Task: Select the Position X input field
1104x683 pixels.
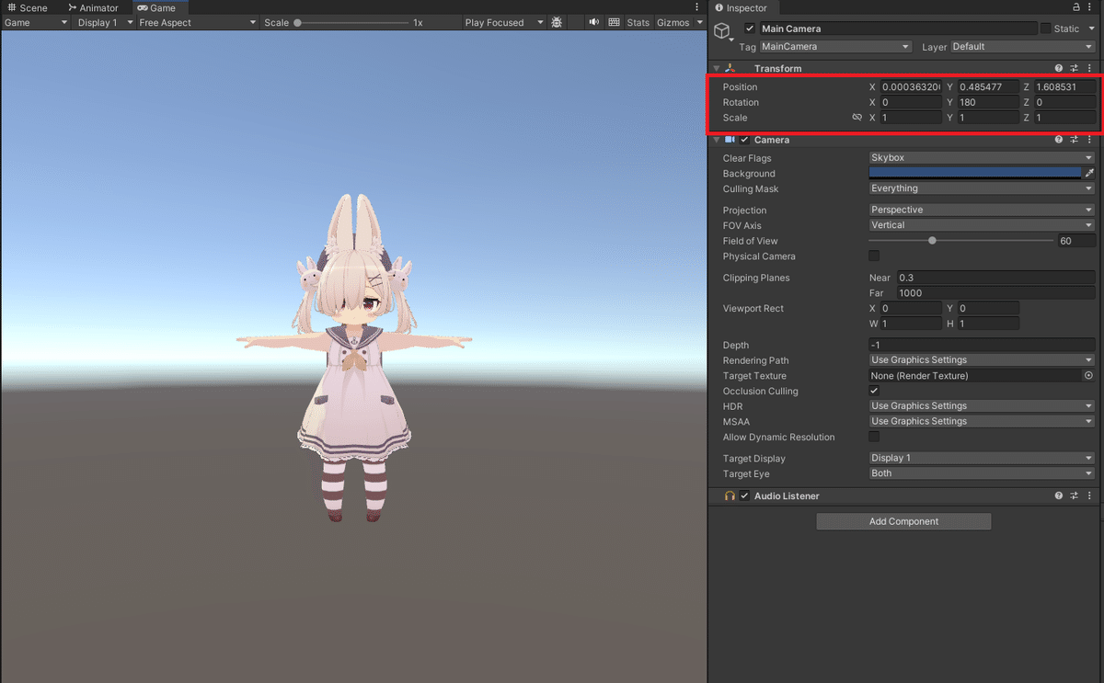Action: click(x=911, y=86)
